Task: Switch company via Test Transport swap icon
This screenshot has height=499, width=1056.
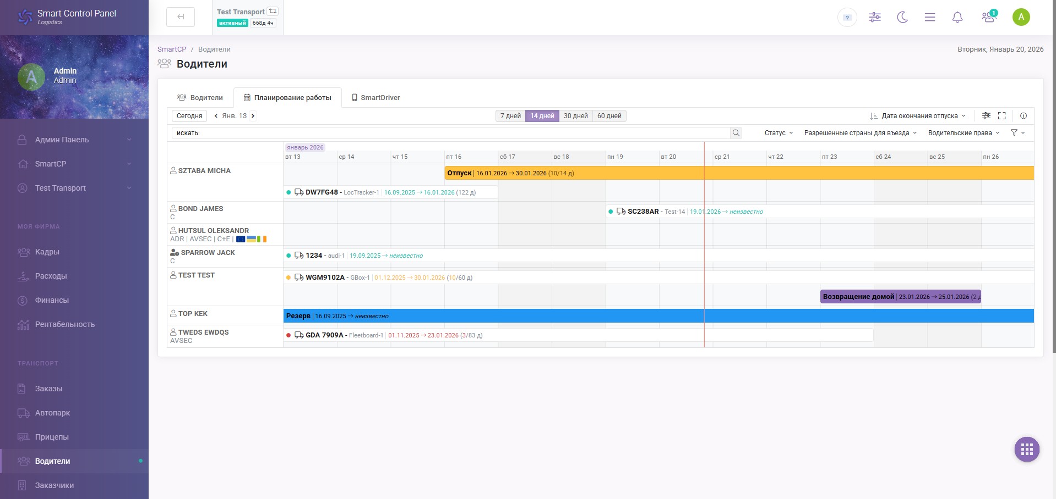Action: (273, 11)
